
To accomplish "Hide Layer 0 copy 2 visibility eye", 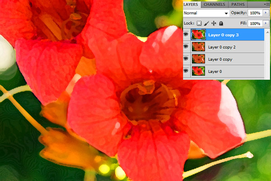I will (186, 46).
